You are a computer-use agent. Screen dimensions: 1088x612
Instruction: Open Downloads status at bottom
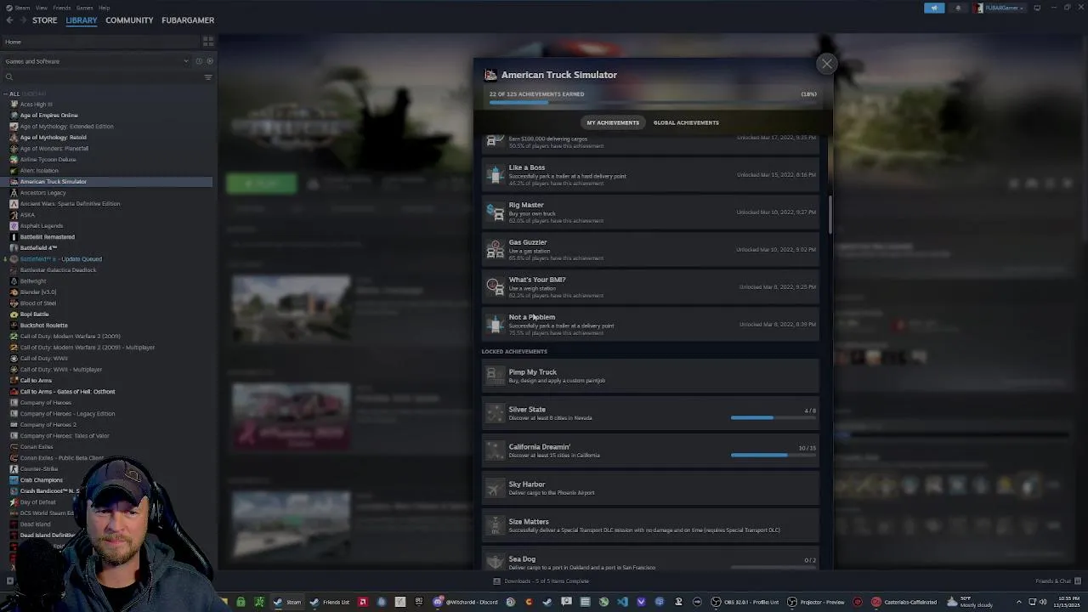(x=541, y=581)
